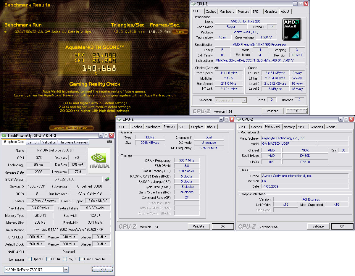Open Graphics tab in Mainboard CPU-Z window

coord(317,127)
